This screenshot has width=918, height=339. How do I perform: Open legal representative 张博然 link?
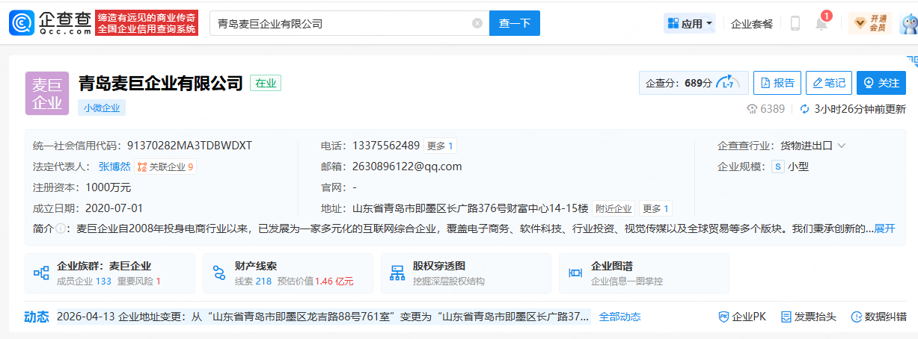click(x=114, y=167)
